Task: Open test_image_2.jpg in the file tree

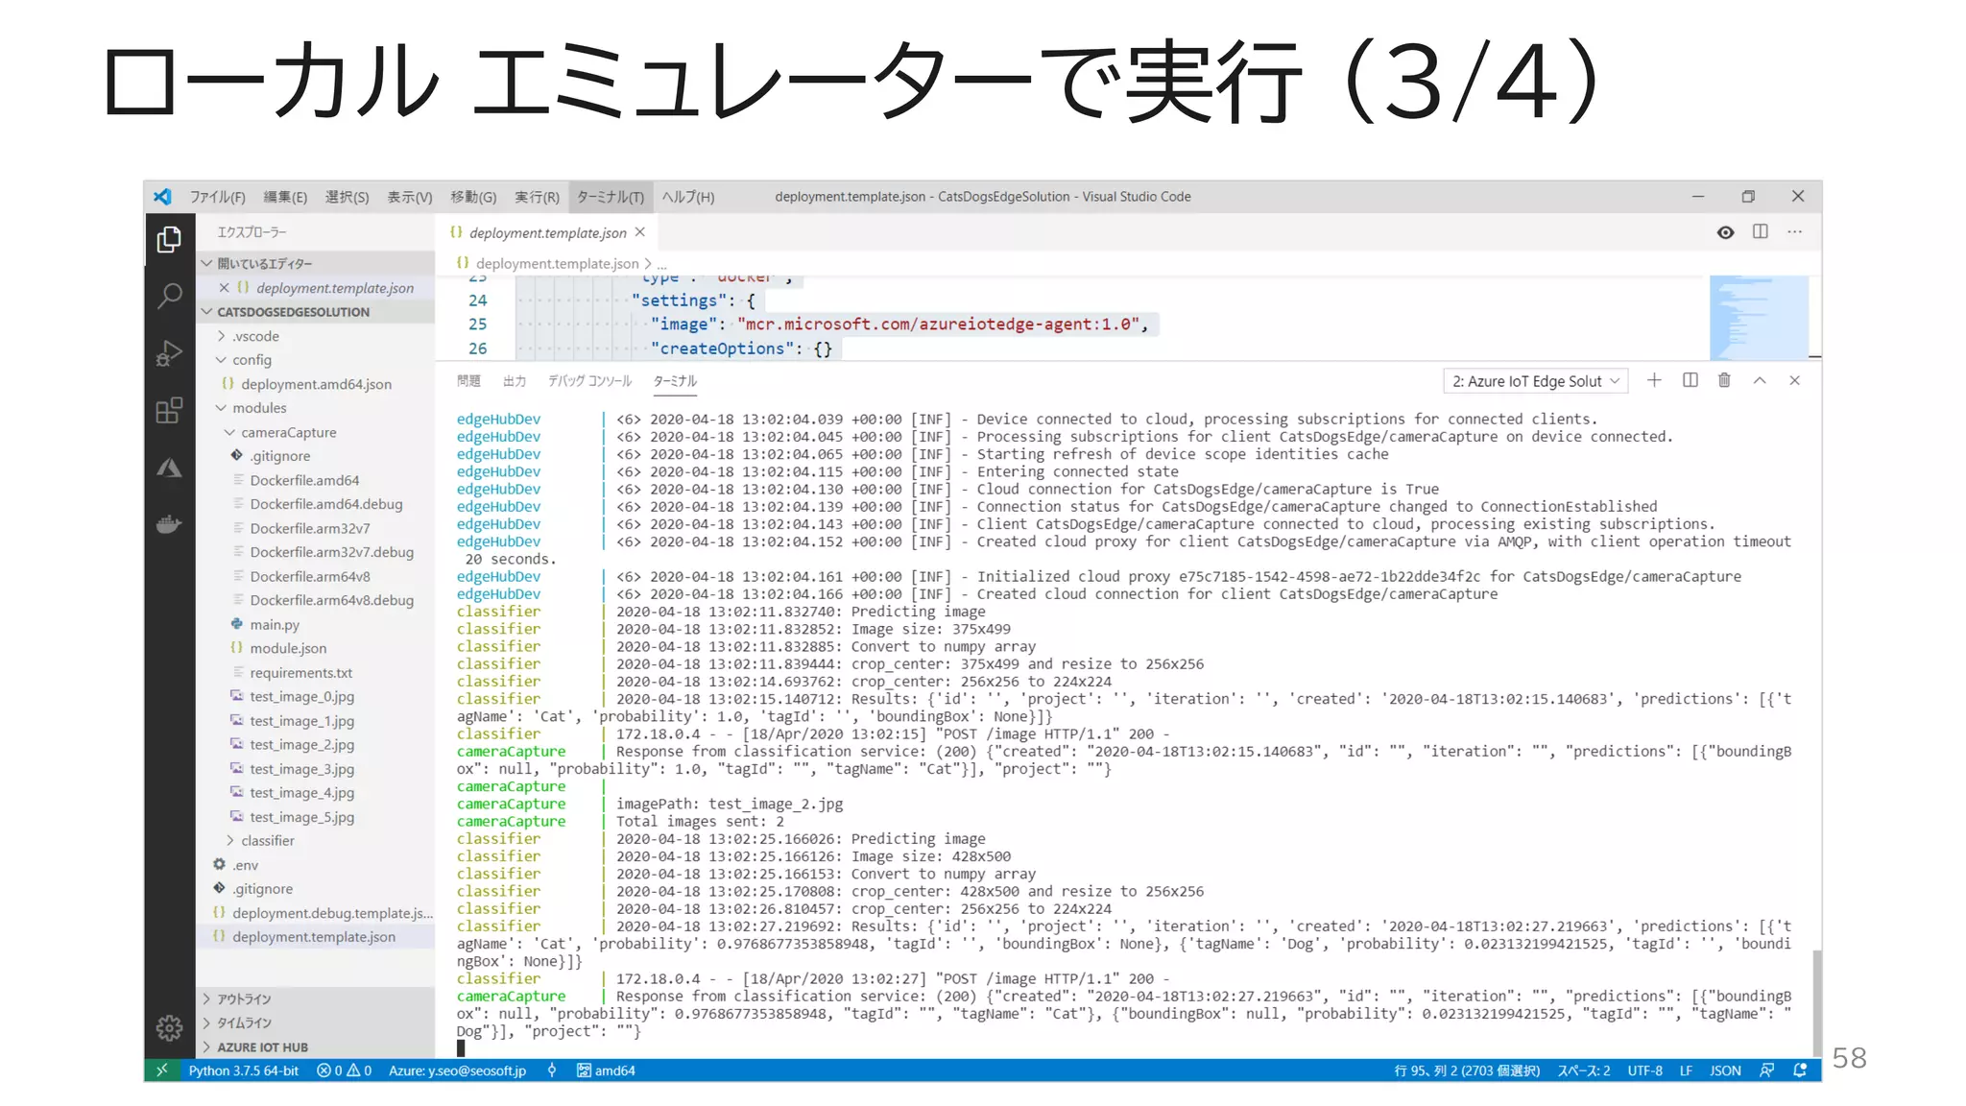Action: [x=301, y=744]
